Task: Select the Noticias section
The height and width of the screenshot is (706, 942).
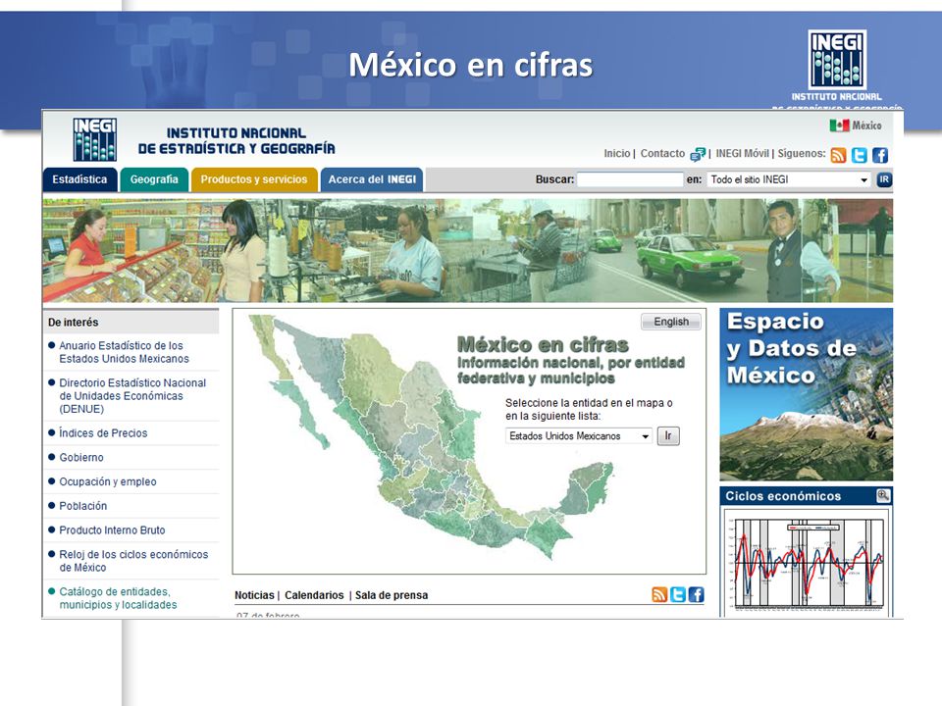Action: [254, 595]
